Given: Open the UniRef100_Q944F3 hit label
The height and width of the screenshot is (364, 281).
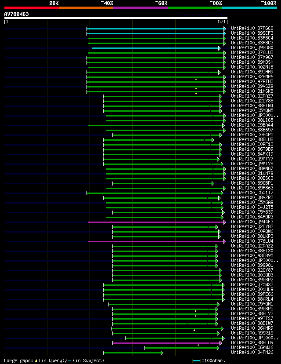Looking at the screenshot, I should coord(252,222).
